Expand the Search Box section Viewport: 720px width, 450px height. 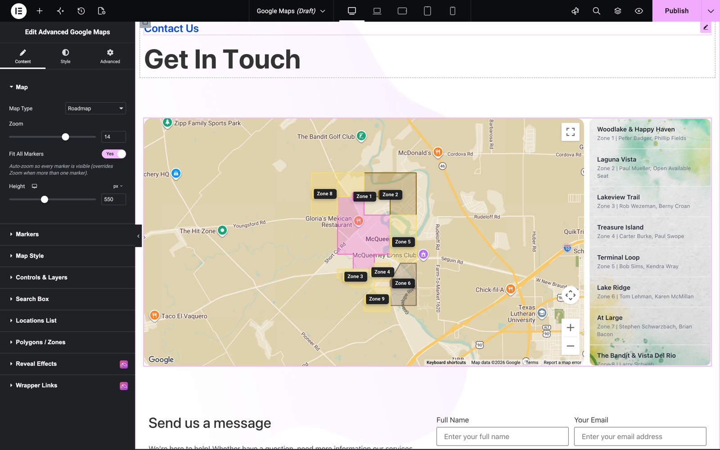67,299
